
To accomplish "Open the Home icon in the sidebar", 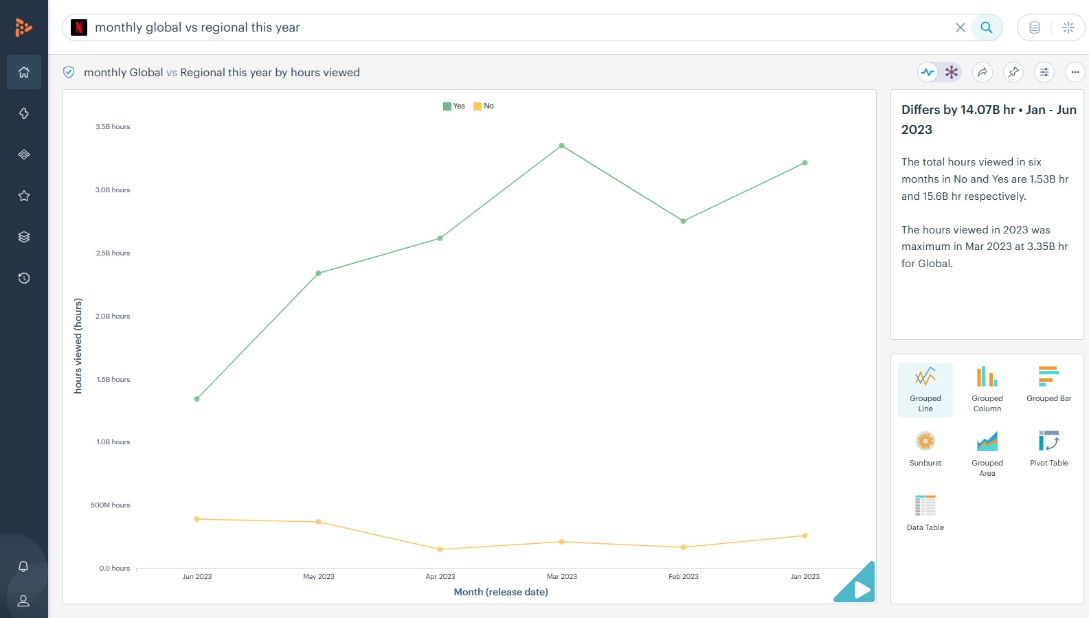I will pos(24,72).
